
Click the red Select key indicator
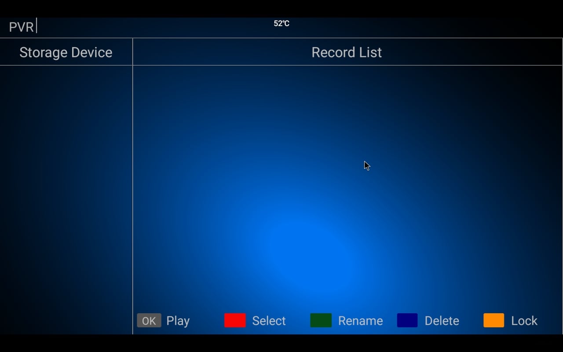click(235, 321)
